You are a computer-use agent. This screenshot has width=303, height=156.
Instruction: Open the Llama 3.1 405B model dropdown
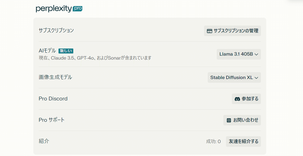(x=238, y=54)
